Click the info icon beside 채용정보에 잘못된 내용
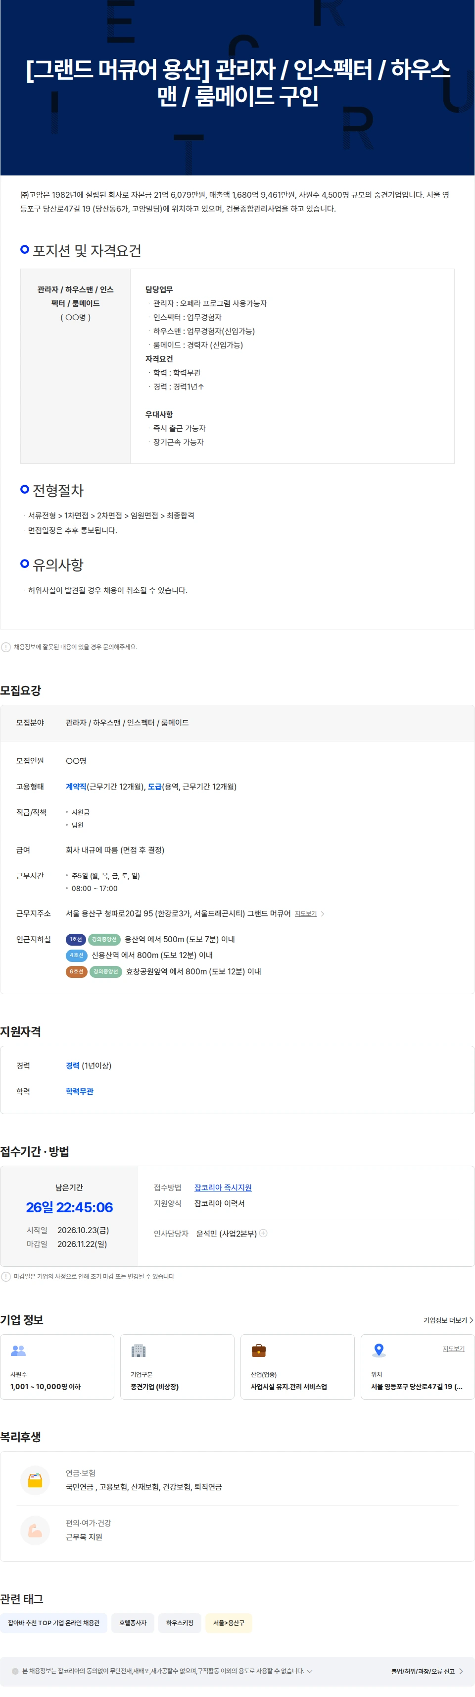Viewport: 475px width, 1697px height. coord(6,647)
